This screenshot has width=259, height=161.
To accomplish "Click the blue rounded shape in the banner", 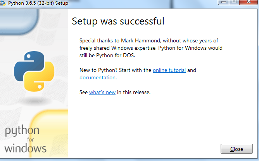I will [x=19, y=21].
